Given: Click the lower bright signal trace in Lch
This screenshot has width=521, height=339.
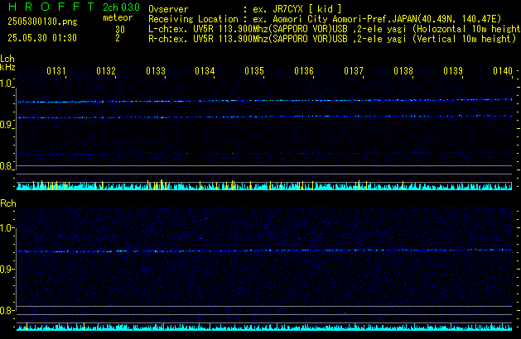Looking at the screenshot, I should coord(265,117).
